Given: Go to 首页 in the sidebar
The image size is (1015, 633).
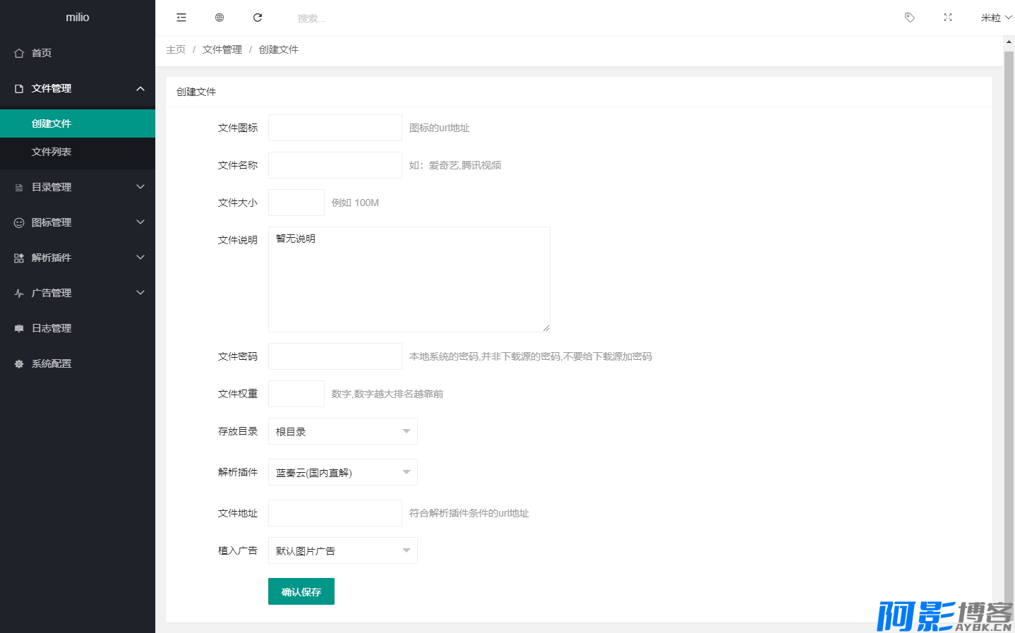Looking at the screenshot, I should click(x=78, y=53).
